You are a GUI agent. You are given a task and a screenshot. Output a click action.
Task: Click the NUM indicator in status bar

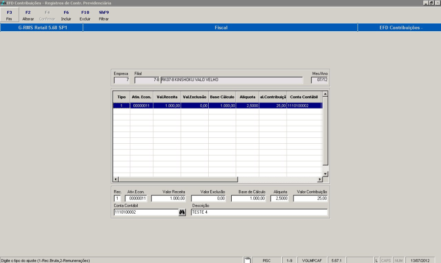398,261
